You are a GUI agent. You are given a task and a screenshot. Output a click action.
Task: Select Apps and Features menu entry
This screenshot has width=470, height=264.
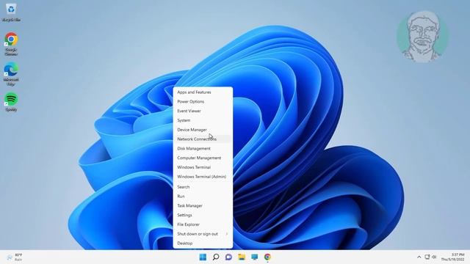[x=203, y=92]
